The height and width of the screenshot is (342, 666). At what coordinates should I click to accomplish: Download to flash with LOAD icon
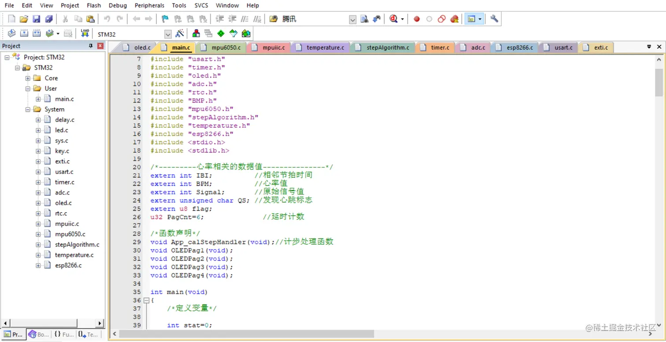[x=85, y=33]
